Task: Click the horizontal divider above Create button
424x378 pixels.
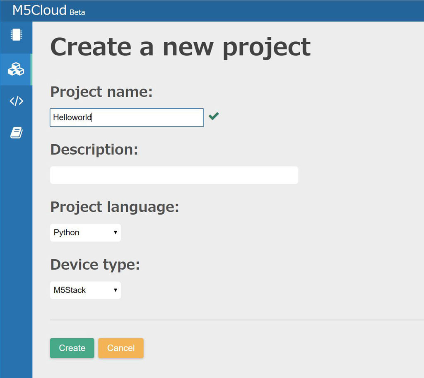Action: pos(237,320)
